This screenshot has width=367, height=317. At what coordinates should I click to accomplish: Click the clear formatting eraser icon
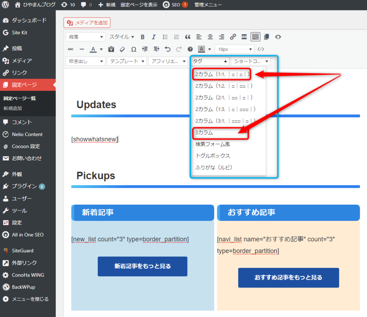122,49
